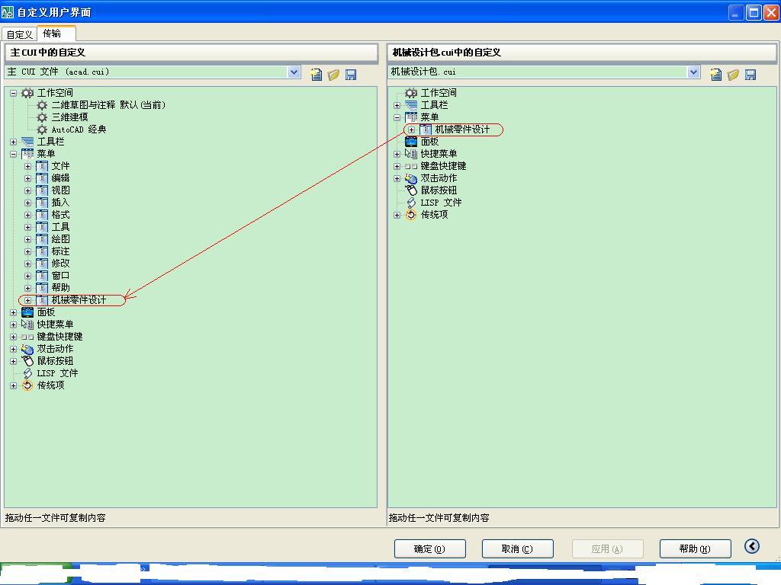The image size is (781, 585).
Task: Click 鼠标按钮 icon in left tree
Action: tap(27, 360)
